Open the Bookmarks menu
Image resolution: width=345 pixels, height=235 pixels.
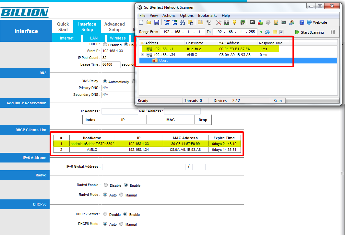pos(208,15)
